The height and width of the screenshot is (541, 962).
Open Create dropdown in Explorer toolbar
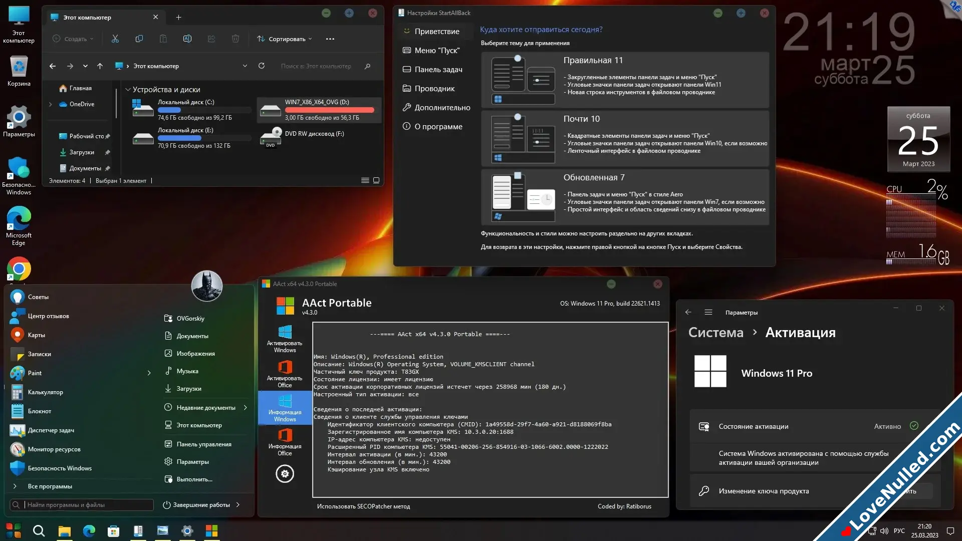point(73,39)
